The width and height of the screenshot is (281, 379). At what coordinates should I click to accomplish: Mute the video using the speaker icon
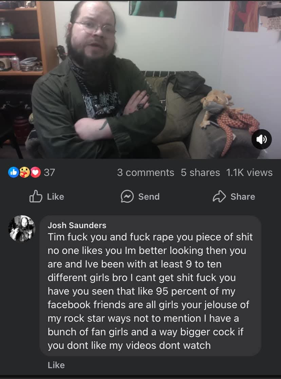pyautogui.click(x=262, y=139)
